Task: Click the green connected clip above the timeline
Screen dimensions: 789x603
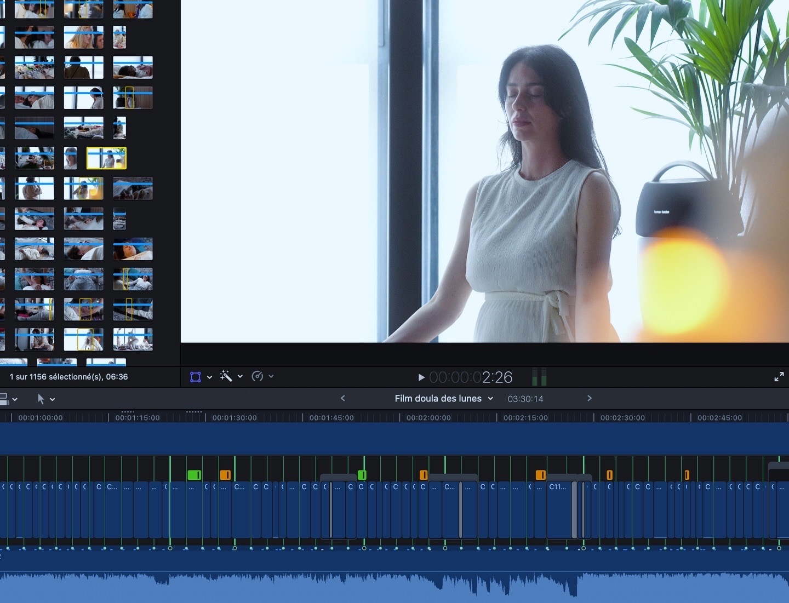Action: pyautogui.click(x=194, y=475)
